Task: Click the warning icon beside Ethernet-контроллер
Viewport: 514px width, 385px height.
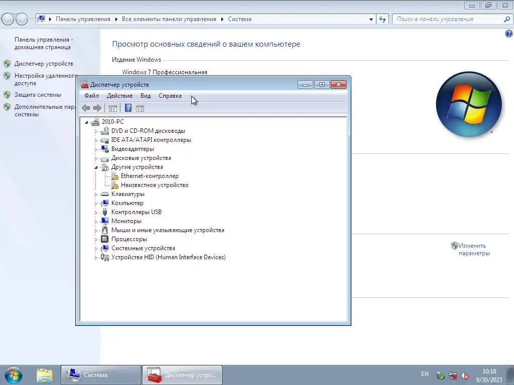Action: [x=115, y=176]
